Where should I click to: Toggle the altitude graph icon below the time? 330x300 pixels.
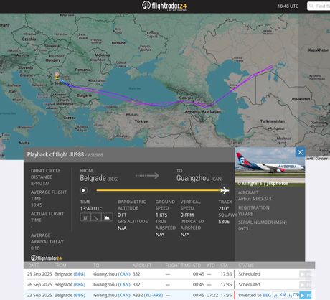(107, 217)
